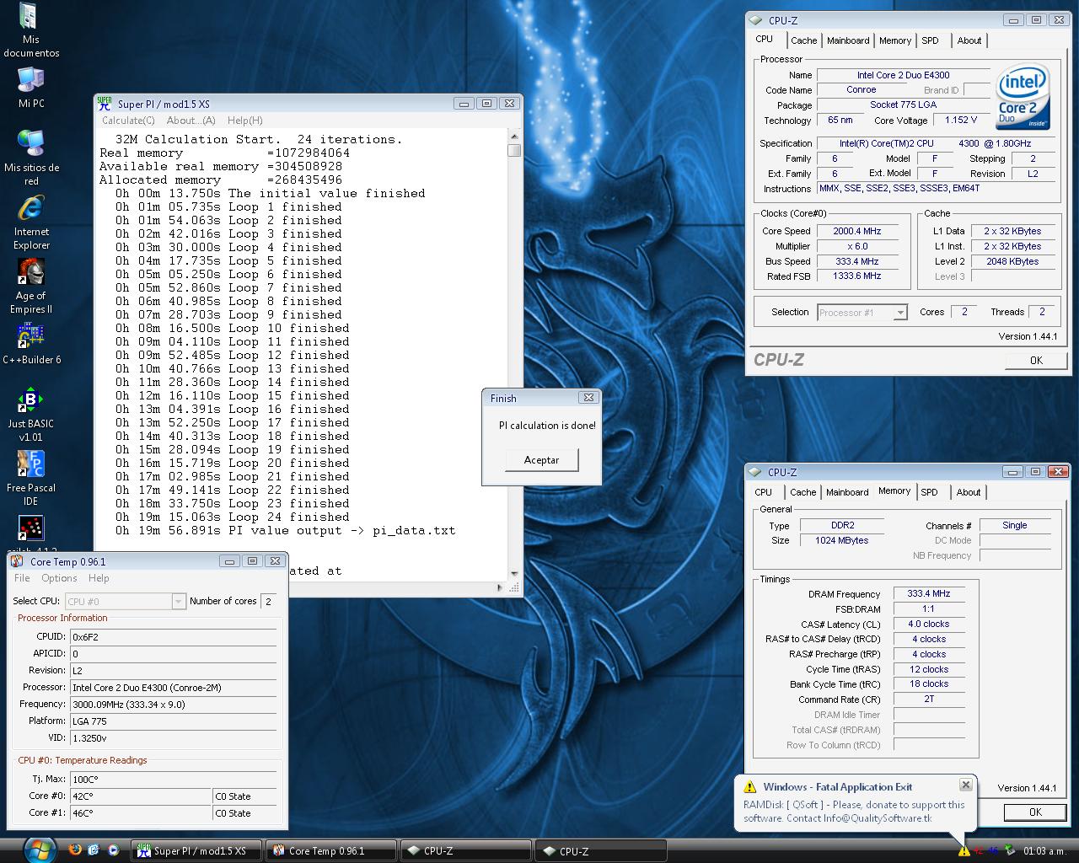Launch Windows Media Player from the quick launch bar
The width and height of the screenshot is (1079, 863).
click(x=113, y=850)
